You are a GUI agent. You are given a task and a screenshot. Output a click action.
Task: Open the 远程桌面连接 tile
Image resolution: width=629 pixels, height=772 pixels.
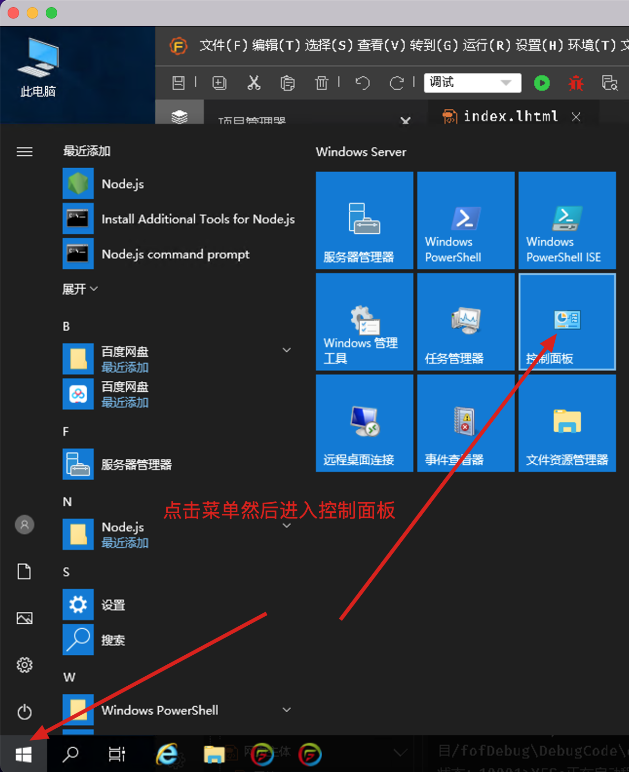click(365, 423)
